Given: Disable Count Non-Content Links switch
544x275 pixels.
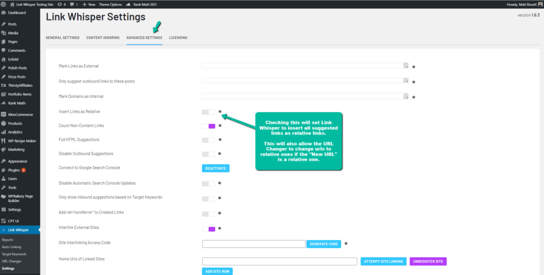Looking at the screenshot, I should pos(208,126).
